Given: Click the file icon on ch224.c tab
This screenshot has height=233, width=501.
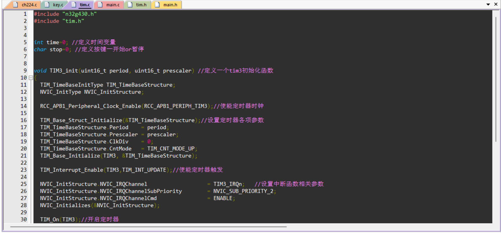Looking at the screenshot, I should (15, 5).
